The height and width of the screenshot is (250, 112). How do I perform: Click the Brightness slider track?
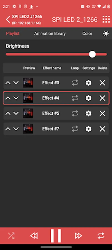[56, 54]
